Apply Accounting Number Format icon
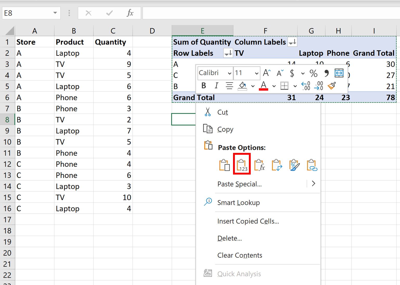Screen dimensions: 400x285 click(x=292, y=73)
